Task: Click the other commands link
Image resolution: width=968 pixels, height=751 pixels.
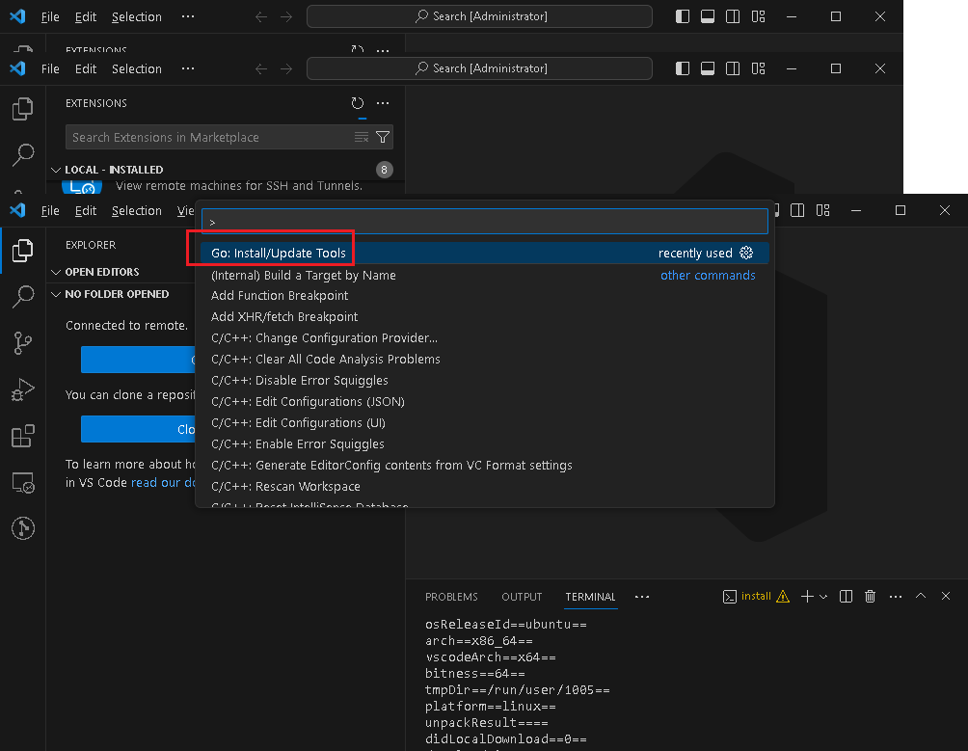Action: point(708,275)
